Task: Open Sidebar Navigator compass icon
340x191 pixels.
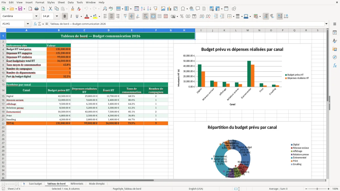Action: [335, 57]
